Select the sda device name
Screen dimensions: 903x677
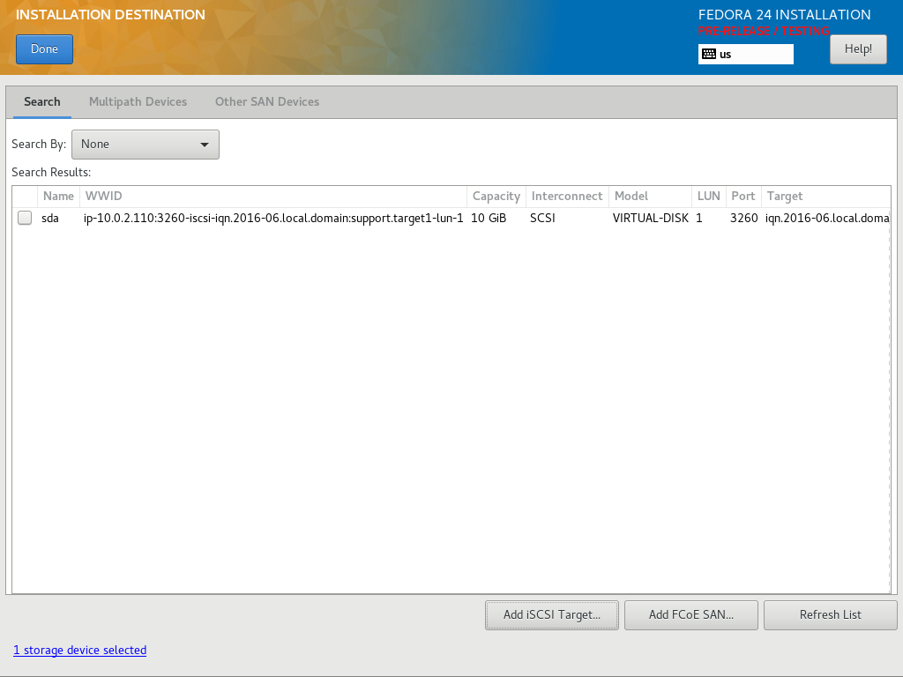(50, 219)
